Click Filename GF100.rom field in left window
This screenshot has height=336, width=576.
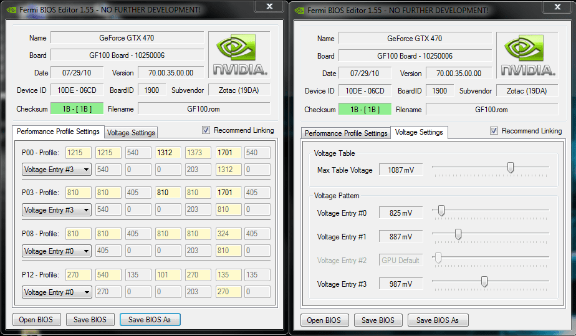pyautogui.click(x=204, y=108)
